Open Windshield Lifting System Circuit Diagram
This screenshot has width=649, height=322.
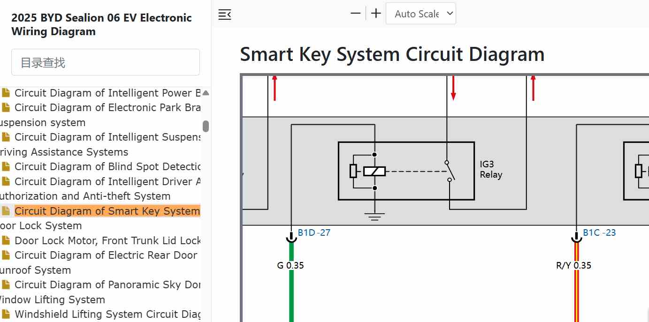coord(107,314)
